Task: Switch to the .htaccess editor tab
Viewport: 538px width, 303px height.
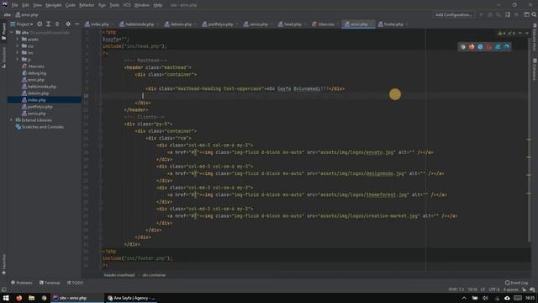Action: (x=323, y=24)
